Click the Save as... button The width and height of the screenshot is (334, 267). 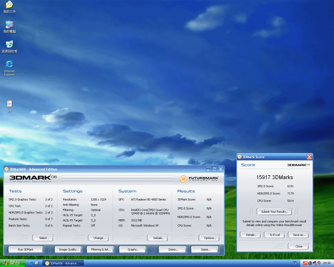pyautogui.click(x=298, y=235)
